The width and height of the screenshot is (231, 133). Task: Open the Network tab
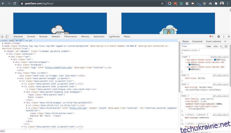[56, 37]
